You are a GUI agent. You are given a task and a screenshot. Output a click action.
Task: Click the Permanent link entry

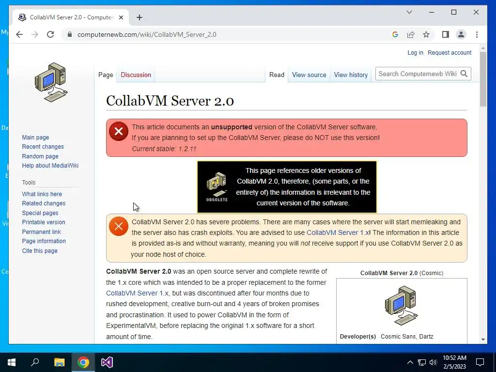pos(41,232)
